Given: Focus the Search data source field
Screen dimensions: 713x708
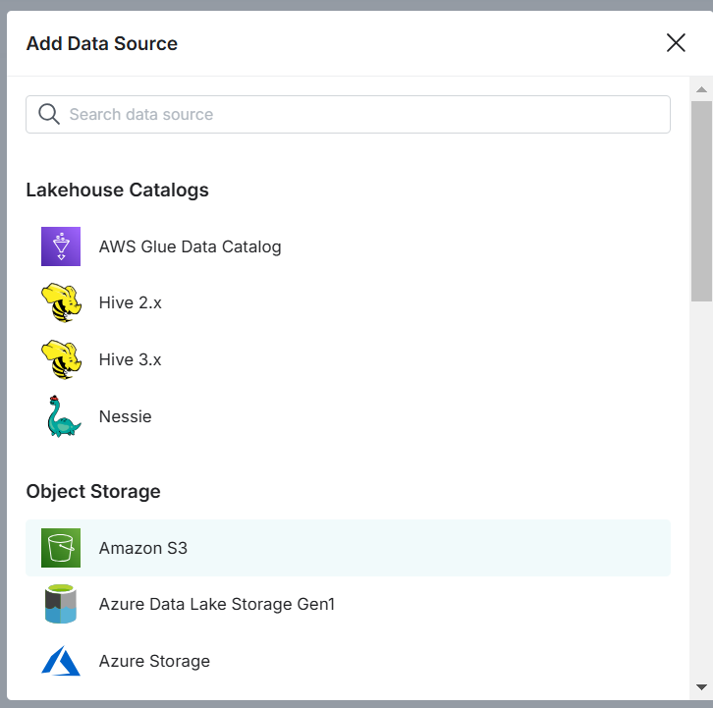Looking at the screenshot, I should [x=363, y=114].
